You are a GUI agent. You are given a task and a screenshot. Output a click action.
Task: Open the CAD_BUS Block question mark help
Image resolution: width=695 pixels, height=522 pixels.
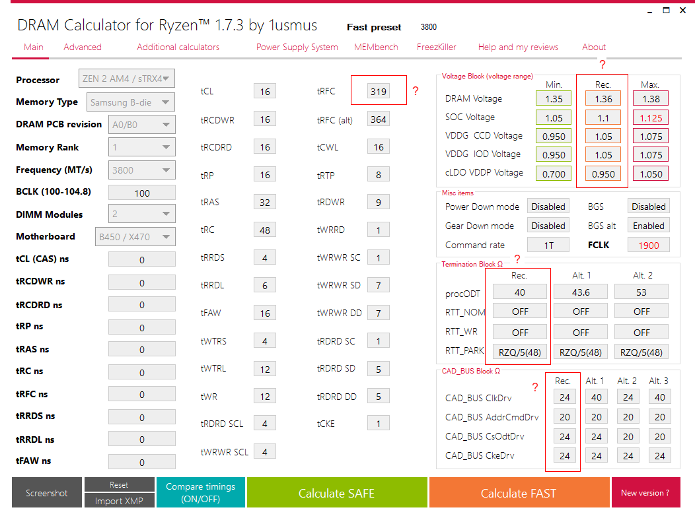(535, 387)
